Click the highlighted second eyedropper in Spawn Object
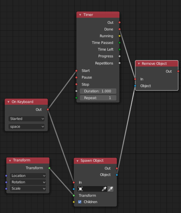This screenshot has height=213, width=181. click(110, 189)
